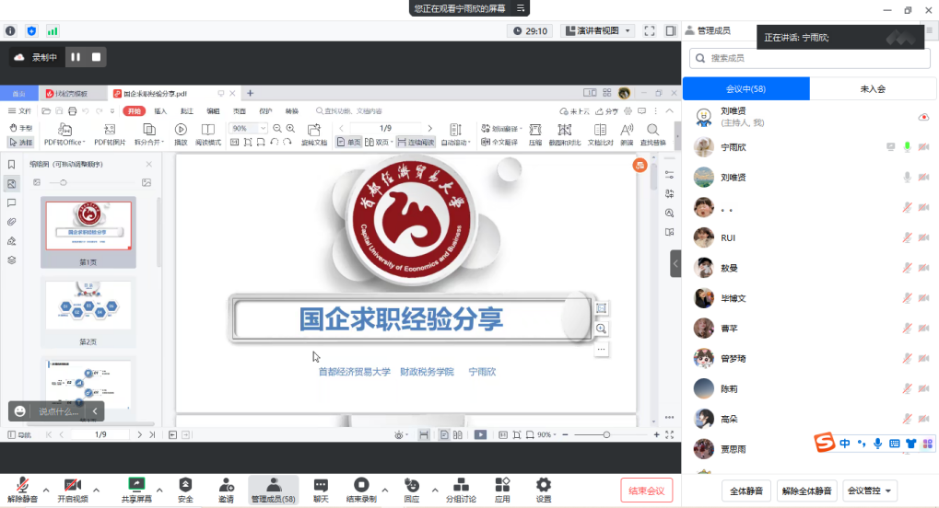
Task: Expand the 自动滚动 auto scroll options
Action: [456, 134]
